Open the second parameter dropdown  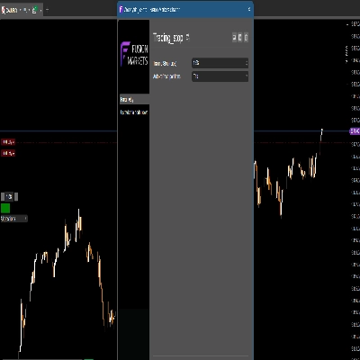tap(220, 76)
